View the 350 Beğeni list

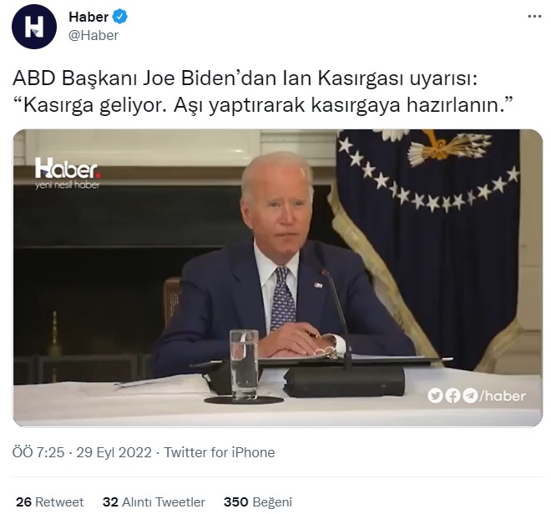[258, 501]
